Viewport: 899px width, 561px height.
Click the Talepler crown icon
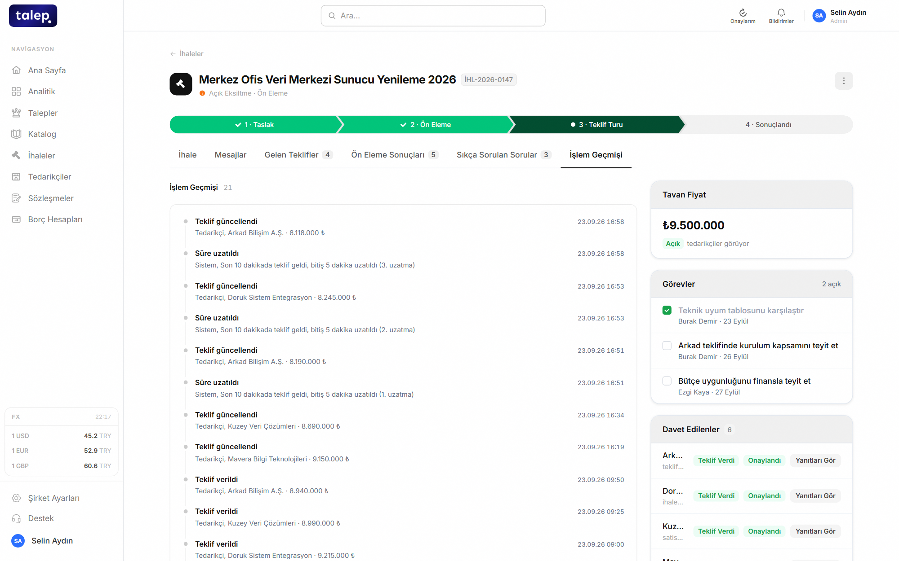16,113
